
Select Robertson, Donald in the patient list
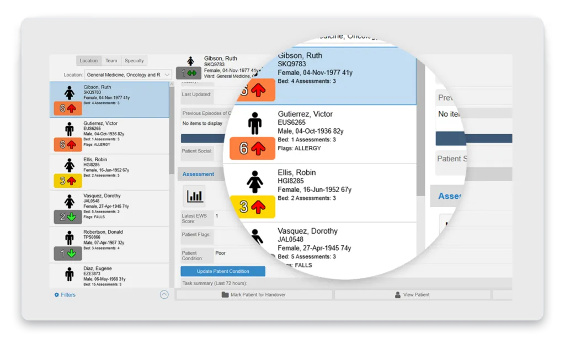tap(109, 245)
